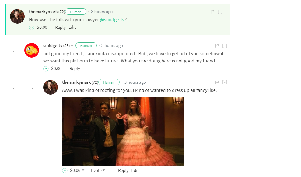Upvote smidge-tv's reply comment
Viewport: 301px width, 177px height.
coord(46,68)
